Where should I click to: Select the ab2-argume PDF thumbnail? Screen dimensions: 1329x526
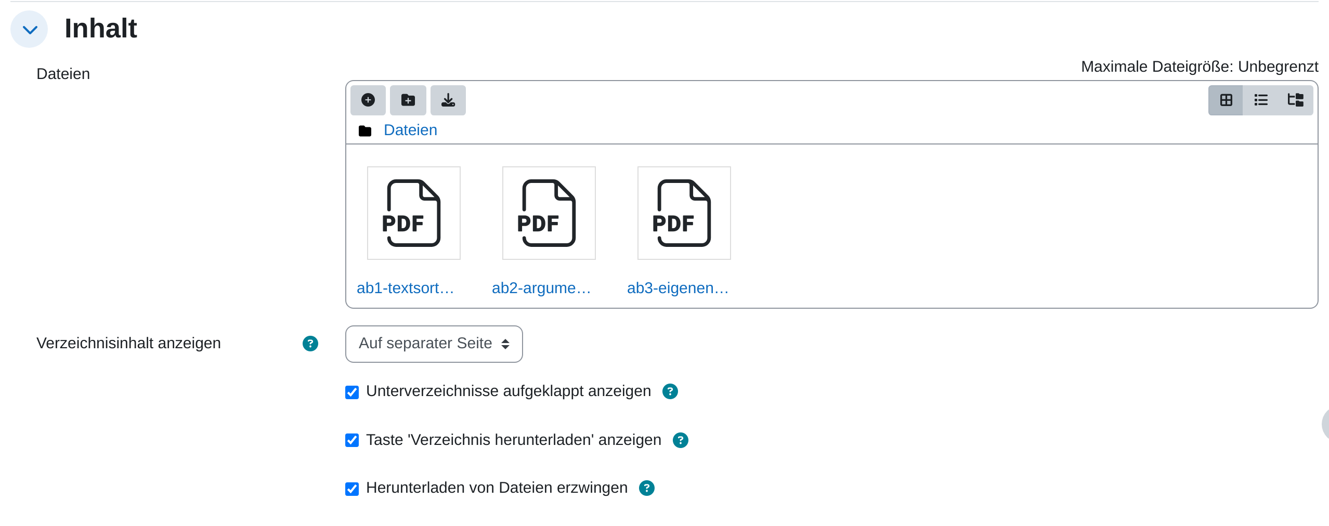pos(549,213)
